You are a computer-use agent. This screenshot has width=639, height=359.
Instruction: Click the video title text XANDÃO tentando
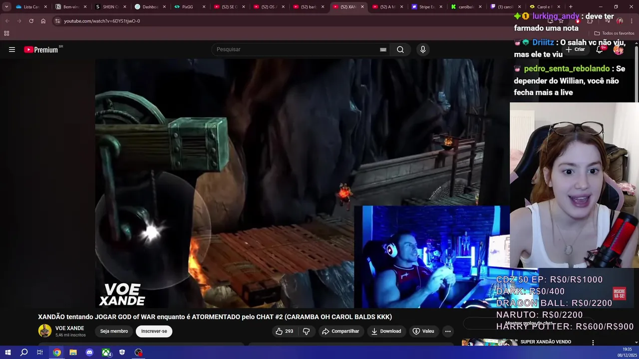point(215,317)
